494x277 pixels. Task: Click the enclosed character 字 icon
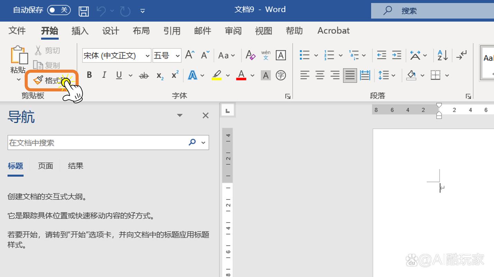(281, 75)
